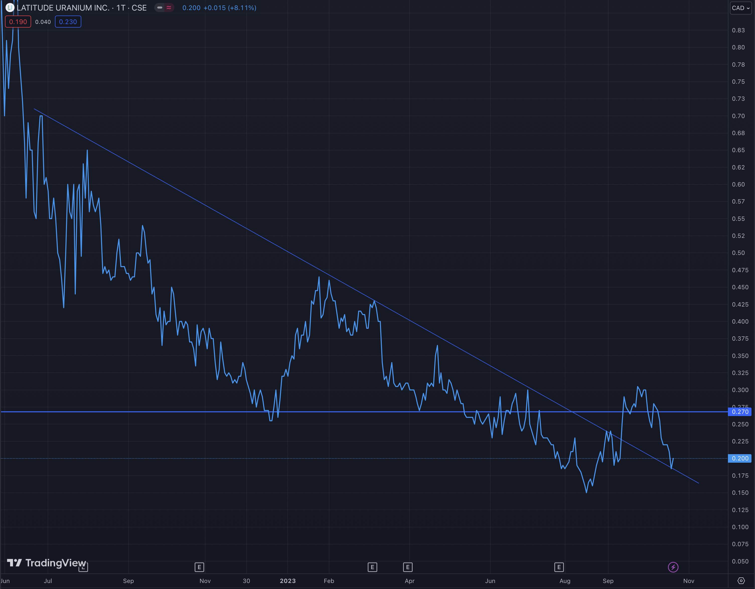
Task: Click the earnings E marker near November
Action: click(x=199, y=567)
